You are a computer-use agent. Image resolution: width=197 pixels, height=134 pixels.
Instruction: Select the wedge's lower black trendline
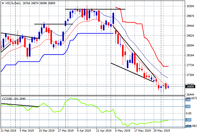[x=132, y=72]
